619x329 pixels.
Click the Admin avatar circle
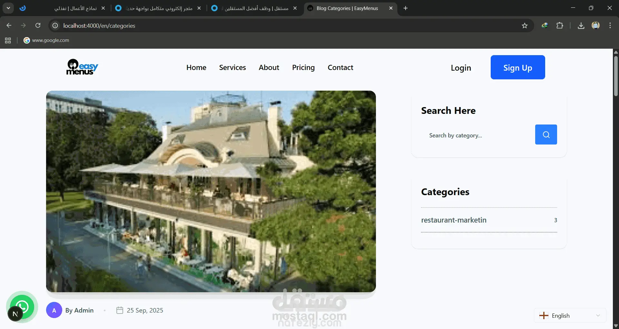[54, 310]
